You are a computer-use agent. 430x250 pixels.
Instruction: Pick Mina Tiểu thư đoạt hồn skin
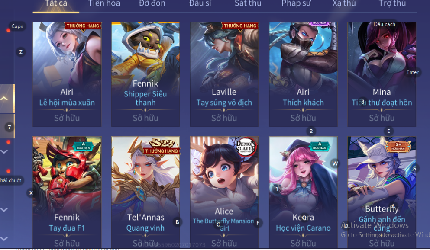(x=382, y=74)
